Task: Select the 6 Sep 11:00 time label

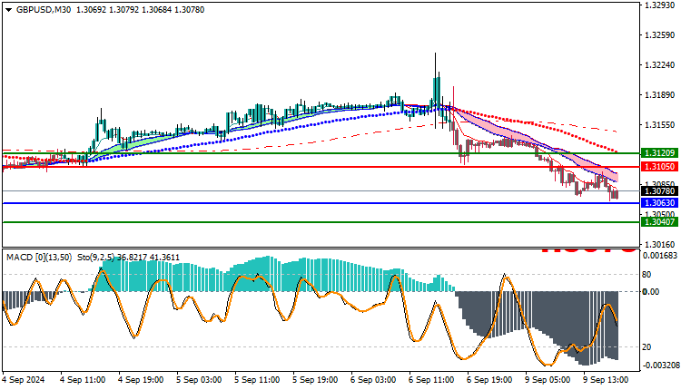Action: pyautogui.click(x=431, y=380)
